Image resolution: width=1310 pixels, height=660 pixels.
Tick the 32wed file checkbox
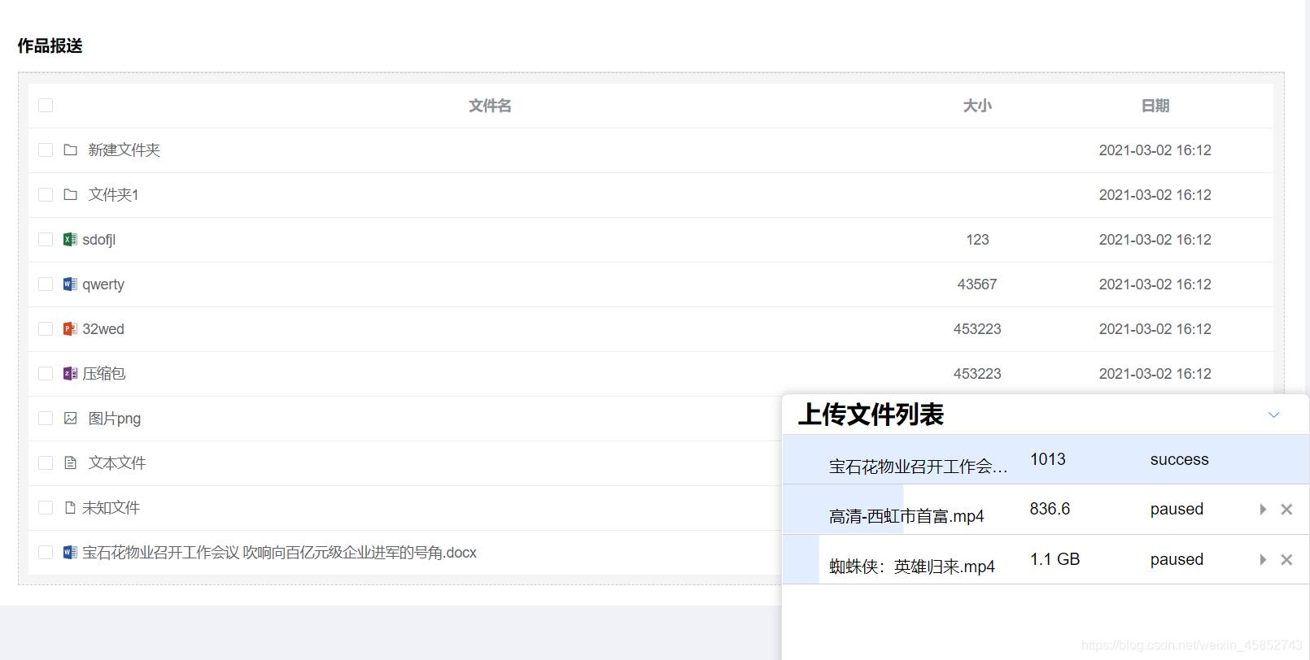(46, 328)
